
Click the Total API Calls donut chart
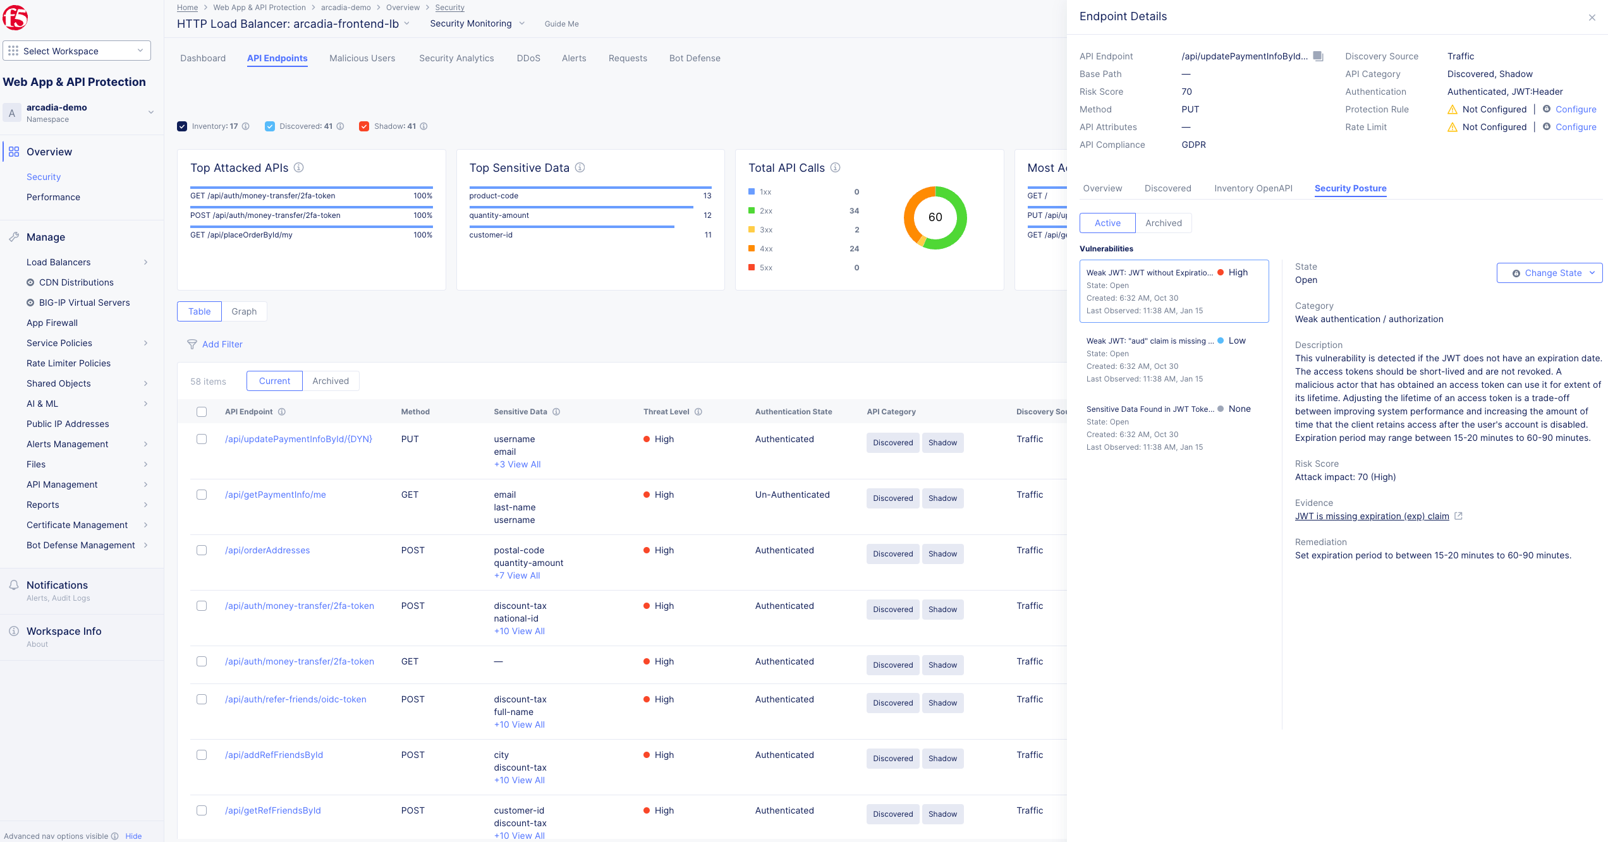click(935, 217)
